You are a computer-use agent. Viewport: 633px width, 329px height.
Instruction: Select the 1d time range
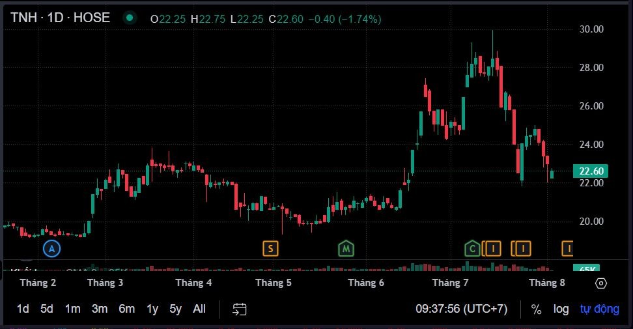click(x=23, y=309)
